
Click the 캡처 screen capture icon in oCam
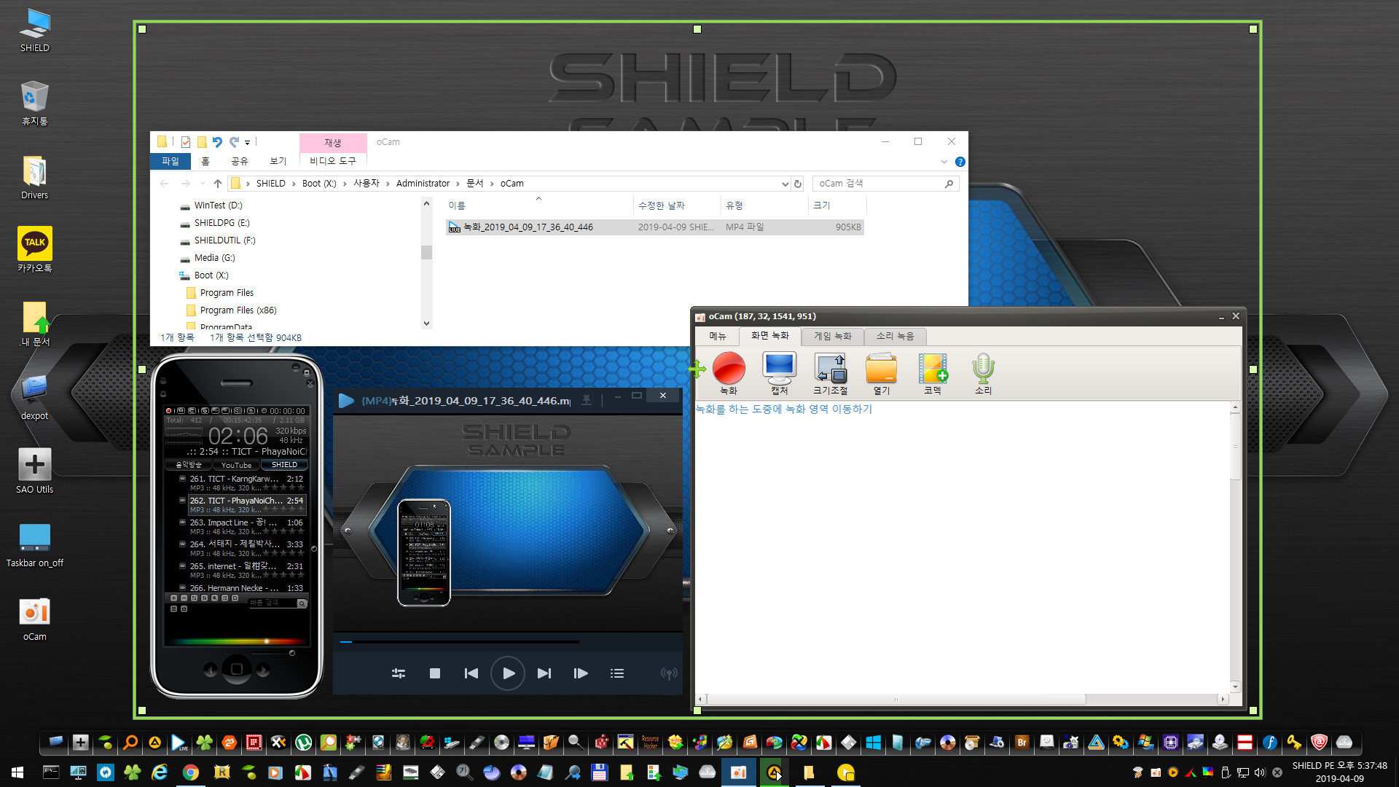pyautogui.click(x=779, y=373)
